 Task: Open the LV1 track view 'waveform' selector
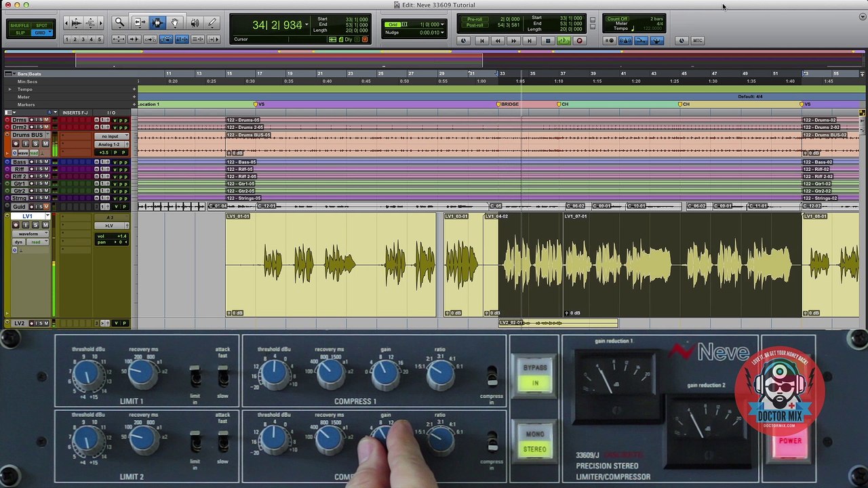point(30,234)
